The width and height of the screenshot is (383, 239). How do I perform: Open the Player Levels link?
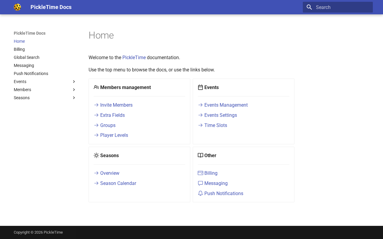(114, 135)
